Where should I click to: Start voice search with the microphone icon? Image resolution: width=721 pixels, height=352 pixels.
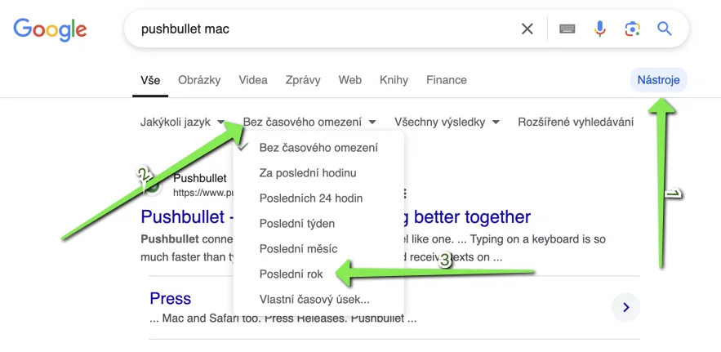click(x=599, y=29)
